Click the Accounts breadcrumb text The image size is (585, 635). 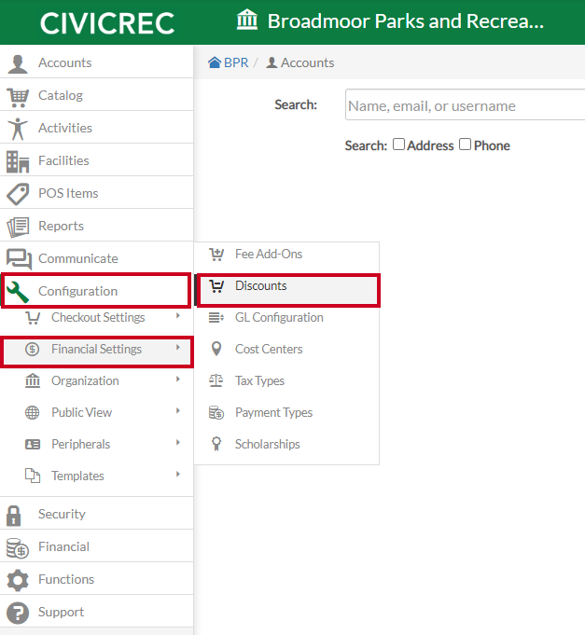pos(308,62)
